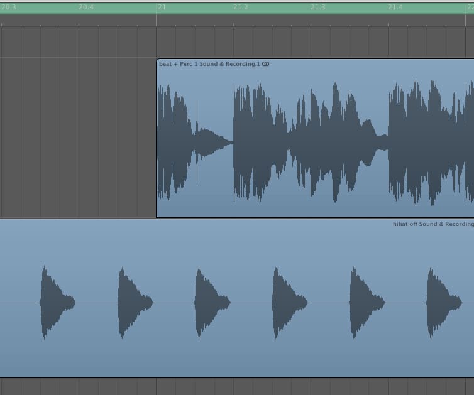Click ruler position 20.3
This screenshot has height=395, width=474.
pyautogui.click(x=8, y=7)
